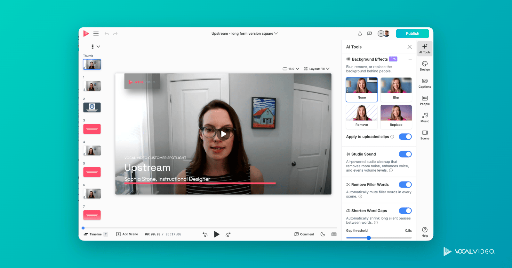The image size is (512, 268).
Task: Select scene 2 logo thumbnail
Action: coord(92,107)
